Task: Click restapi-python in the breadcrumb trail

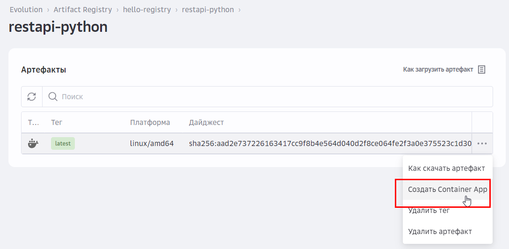Action: click(x=208, y=9)
